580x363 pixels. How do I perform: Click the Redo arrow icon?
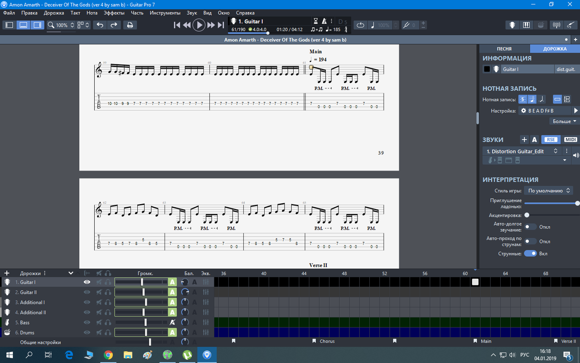(114, 25)
